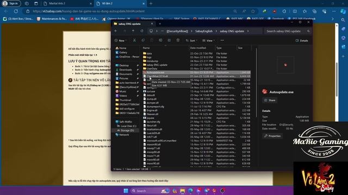Open the Documents quick access folder
348x195 pixels.
click(126, 74)
